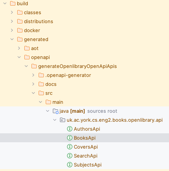Collapse the src folder chevron

click(x=33, y=93)
